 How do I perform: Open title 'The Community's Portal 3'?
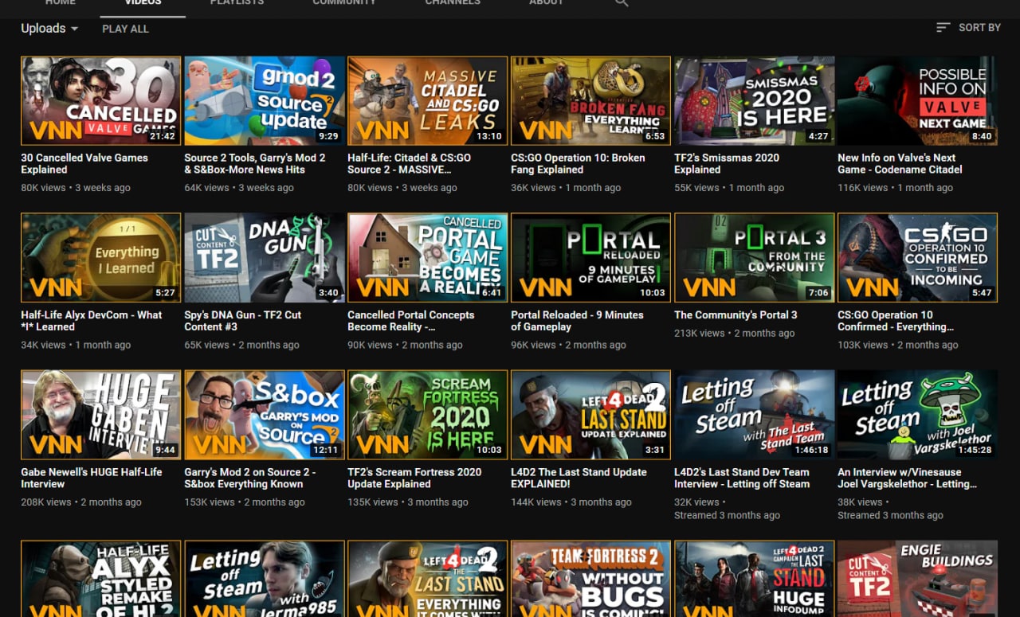(736, 314)
